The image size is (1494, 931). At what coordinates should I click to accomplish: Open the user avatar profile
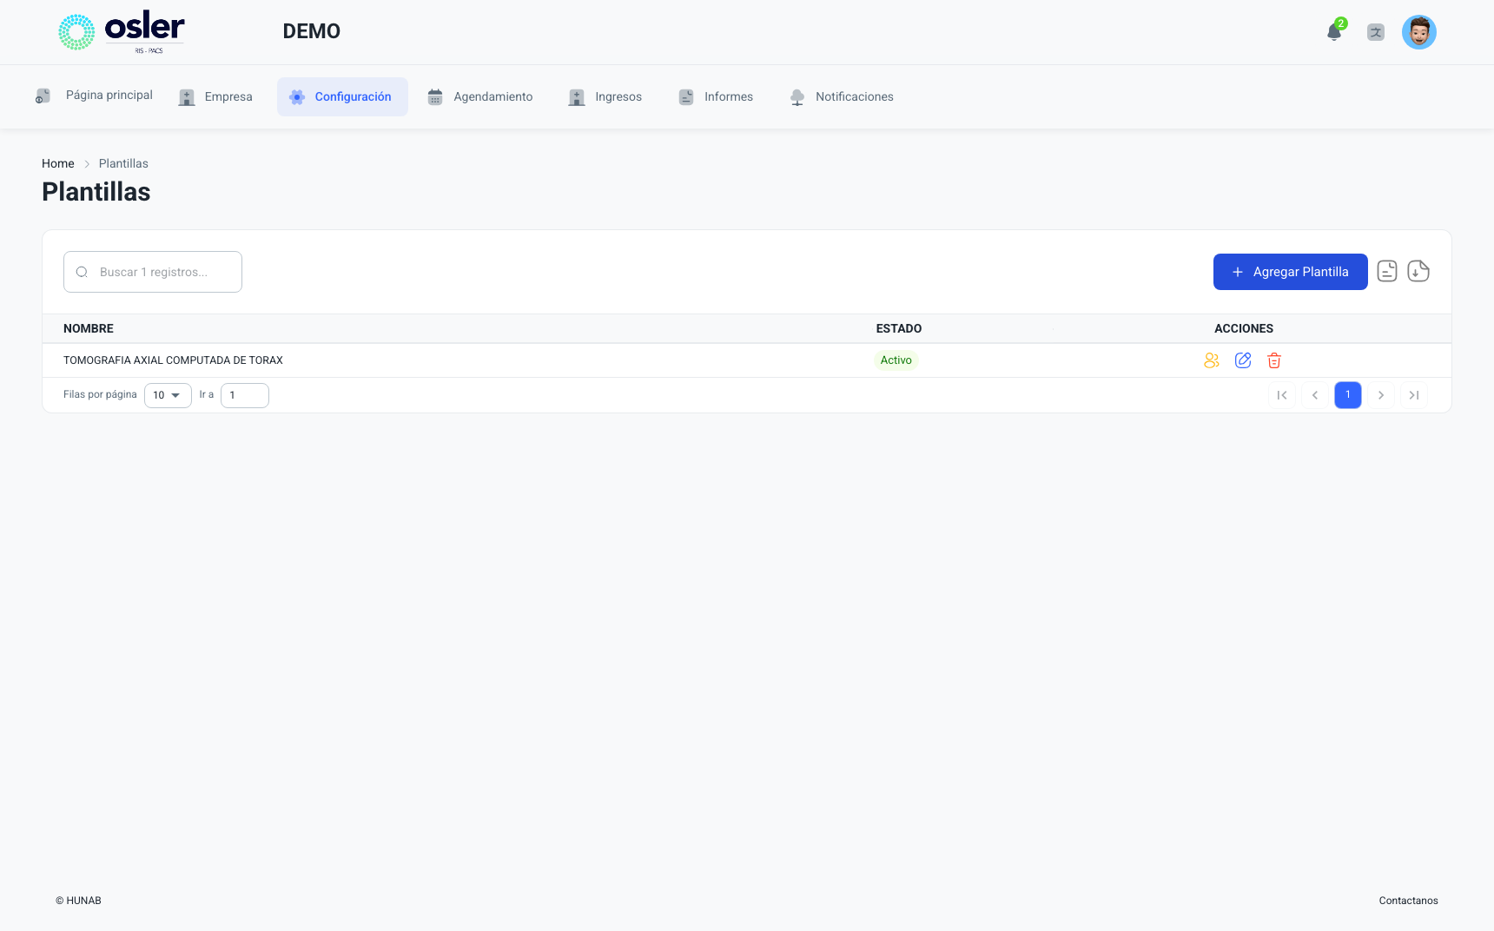[x=1419, y=32]
